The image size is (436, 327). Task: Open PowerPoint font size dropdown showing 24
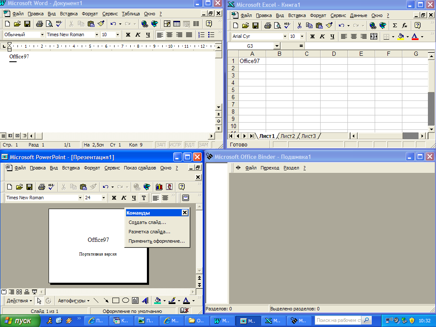[x=103, y=198]
